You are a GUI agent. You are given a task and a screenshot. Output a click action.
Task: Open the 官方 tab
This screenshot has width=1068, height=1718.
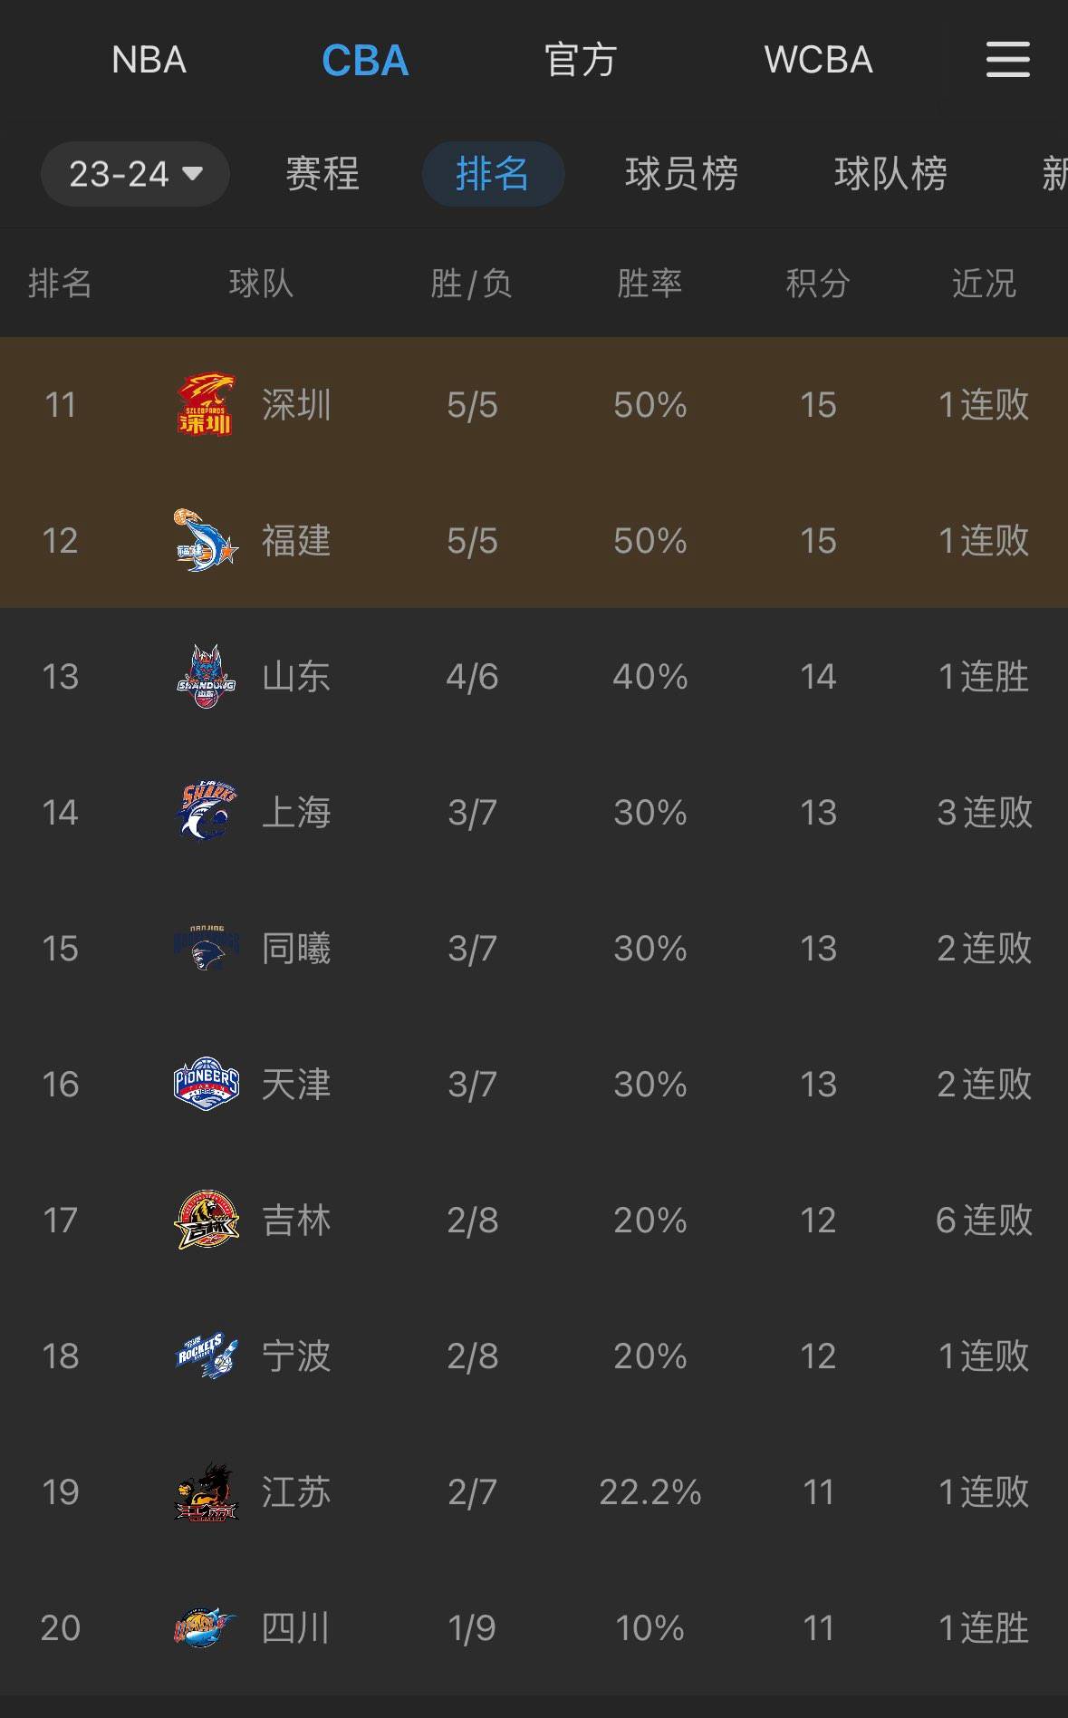pyautogui.click(x=580, y=61)
